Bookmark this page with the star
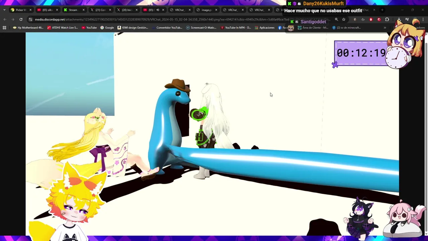428x241 pixels. tap(344, 19)
